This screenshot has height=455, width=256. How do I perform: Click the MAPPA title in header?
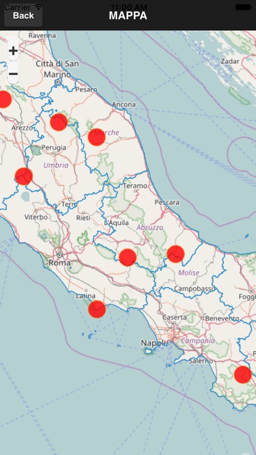pyautogui.click(x=128, y=16)
